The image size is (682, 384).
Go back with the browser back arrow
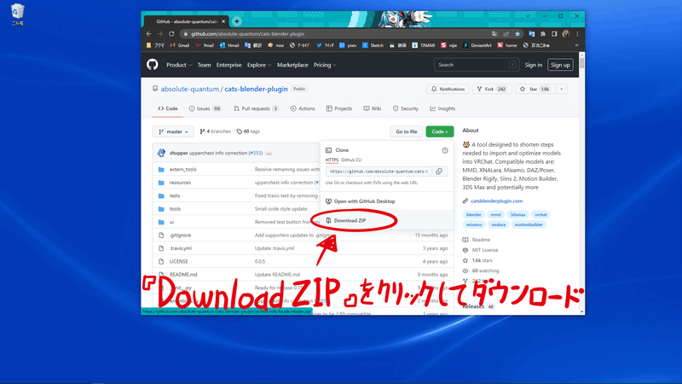(x=149, y=33)
